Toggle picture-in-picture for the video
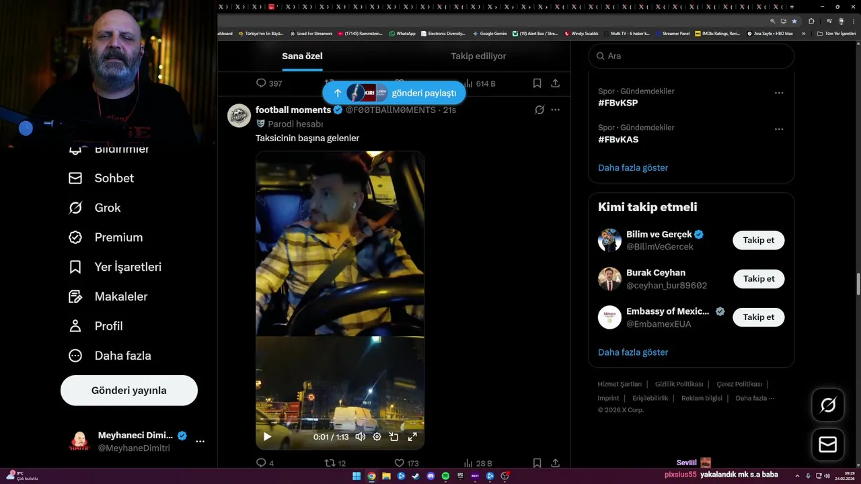The image size is (861, 484). [394, 436]
